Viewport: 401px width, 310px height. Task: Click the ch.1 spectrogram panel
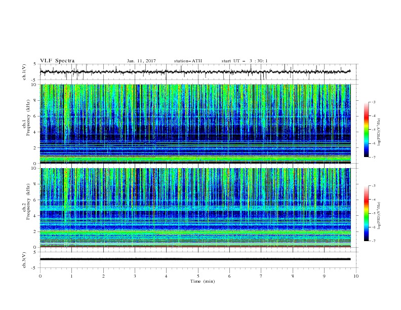(x=195, y=124)
